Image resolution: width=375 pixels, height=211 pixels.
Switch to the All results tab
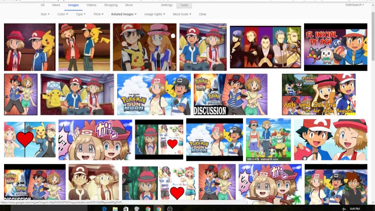point(42,5)
